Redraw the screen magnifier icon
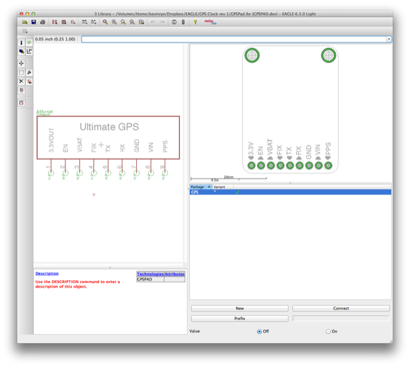Viewport: 410px width, 367px height. coord(132,22)
